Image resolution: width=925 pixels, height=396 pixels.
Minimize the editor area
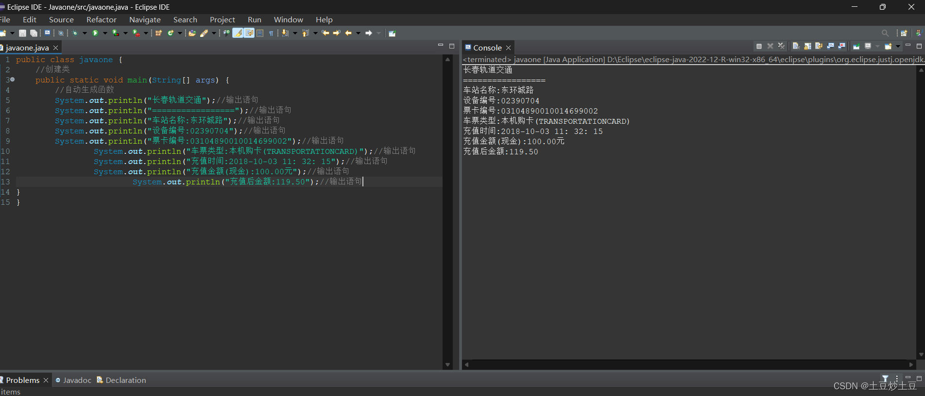pos(441,45)
